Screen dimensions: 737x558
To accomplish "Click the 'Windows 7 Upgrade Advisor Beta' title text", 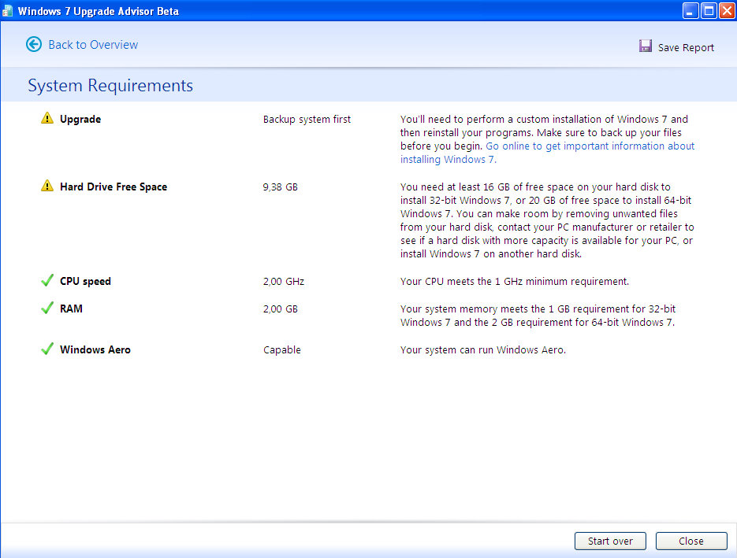I will click(99, 11).
